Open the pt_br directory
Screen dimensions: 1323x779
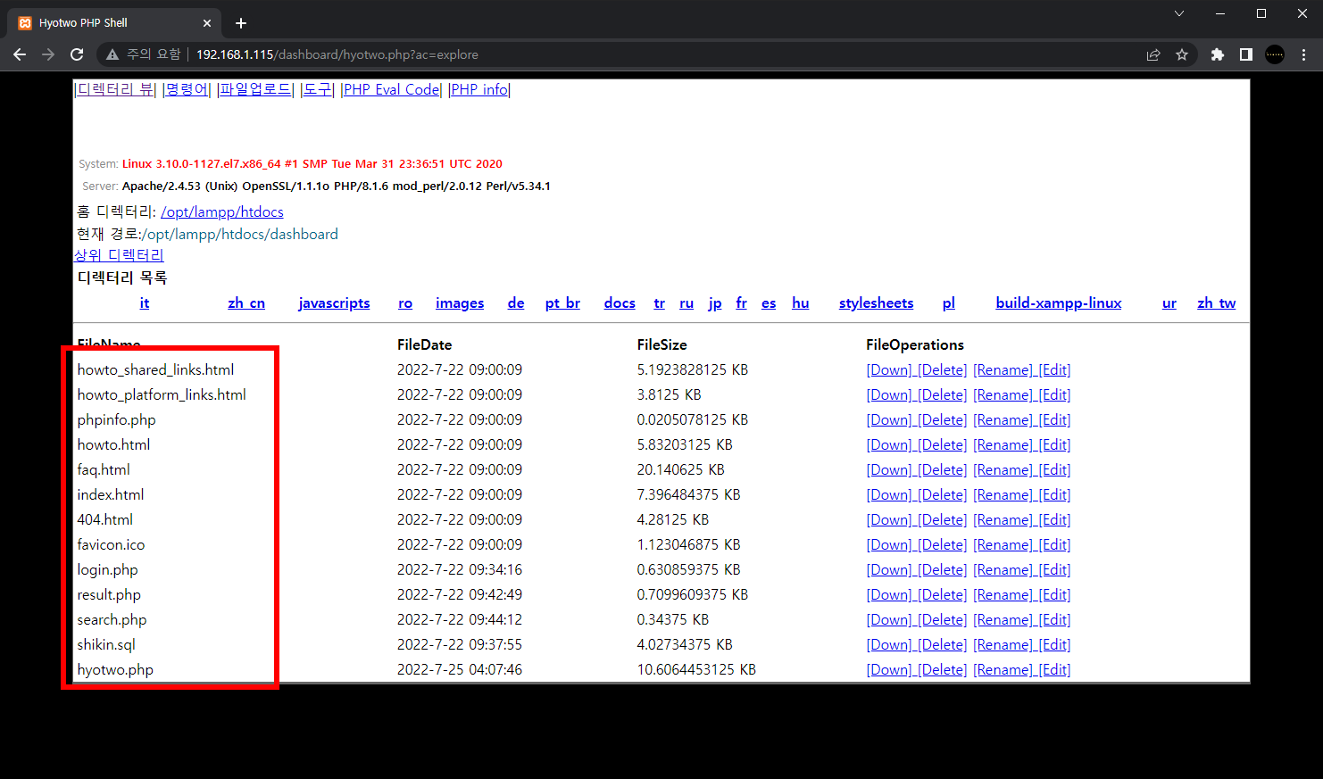tap(562, 303)
